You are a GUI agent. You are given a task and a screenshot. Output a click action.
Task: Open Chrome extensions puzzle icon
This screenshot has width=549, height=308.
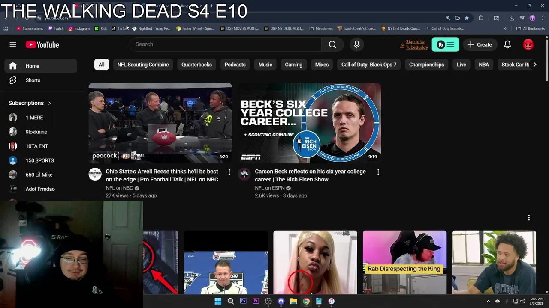pyautogui.click(x=481, y=18)
